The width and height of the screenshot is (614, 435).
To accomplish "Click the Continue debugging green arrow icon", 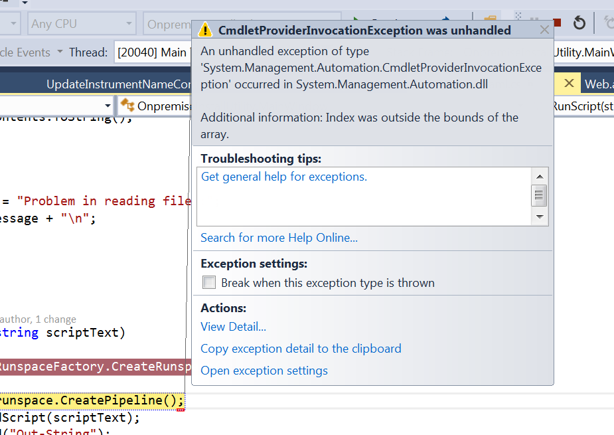I will pos(356,16).
